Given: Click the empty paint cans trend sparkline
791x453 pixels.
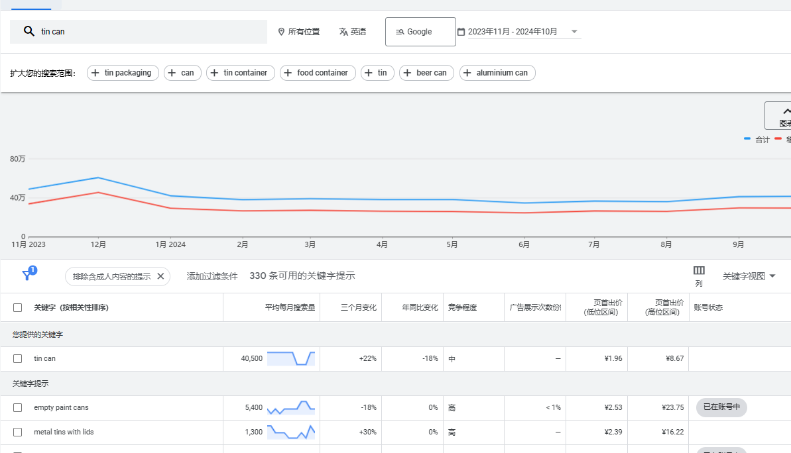Looking at the screenshot, I should point(291,408).
